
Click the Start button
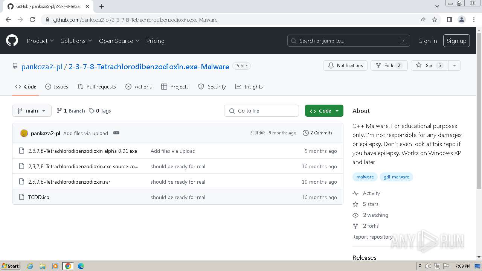click(x=10, y=266)
